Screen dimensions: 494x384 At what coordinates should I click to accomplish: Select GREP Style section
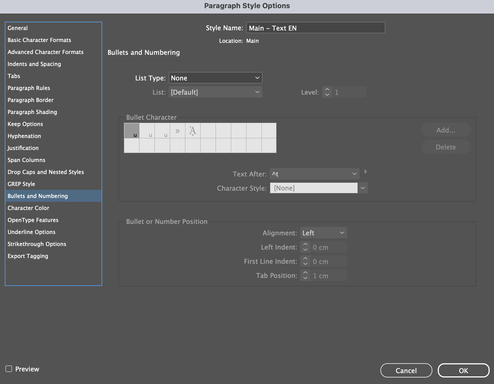point(53,184)
